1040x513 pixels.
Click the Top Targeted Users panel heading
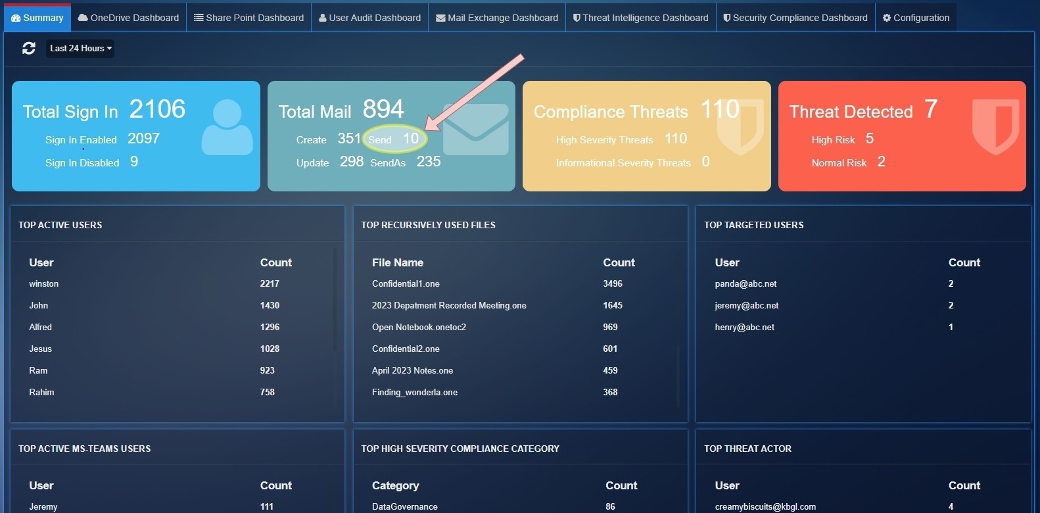[x=754, y=225]
